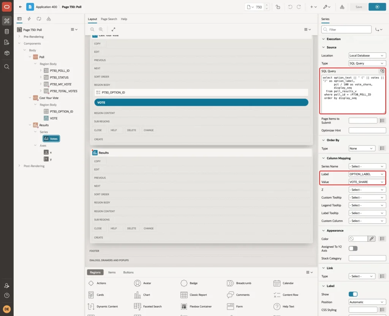Open Team Development icon in sidebar

7,42
